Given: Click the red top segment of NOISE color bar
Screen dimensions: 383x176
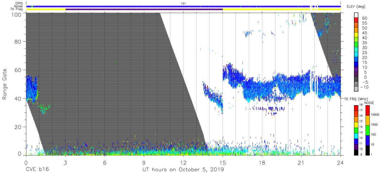Looking at the screenshot, I should [367, 111].
